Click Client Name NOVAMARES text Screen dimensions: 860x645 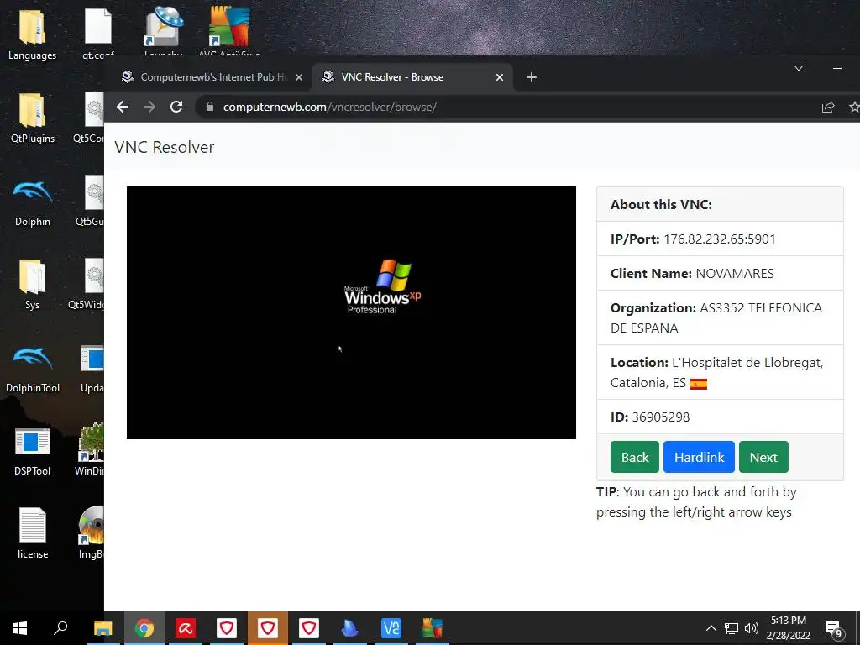coord(692,273)
